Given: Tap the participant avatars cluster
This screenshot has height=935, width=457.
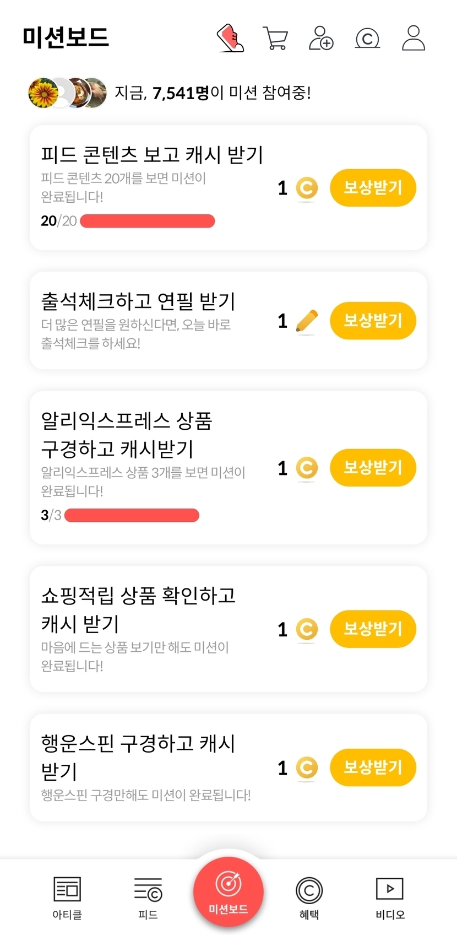Looking at the screenshot, I should coord(67,93).
